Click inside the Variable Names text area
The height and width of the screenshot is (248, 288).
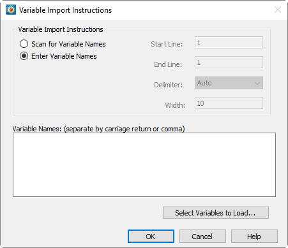(x=144, y=165)
